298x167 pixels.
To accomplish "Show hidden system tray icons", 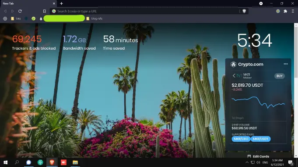I will click(247, 163).
